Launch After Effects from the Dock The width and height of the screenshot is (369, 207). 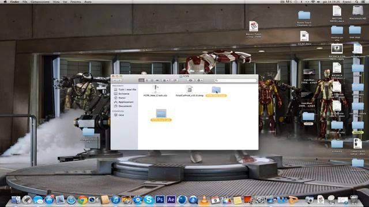point(171,200)
